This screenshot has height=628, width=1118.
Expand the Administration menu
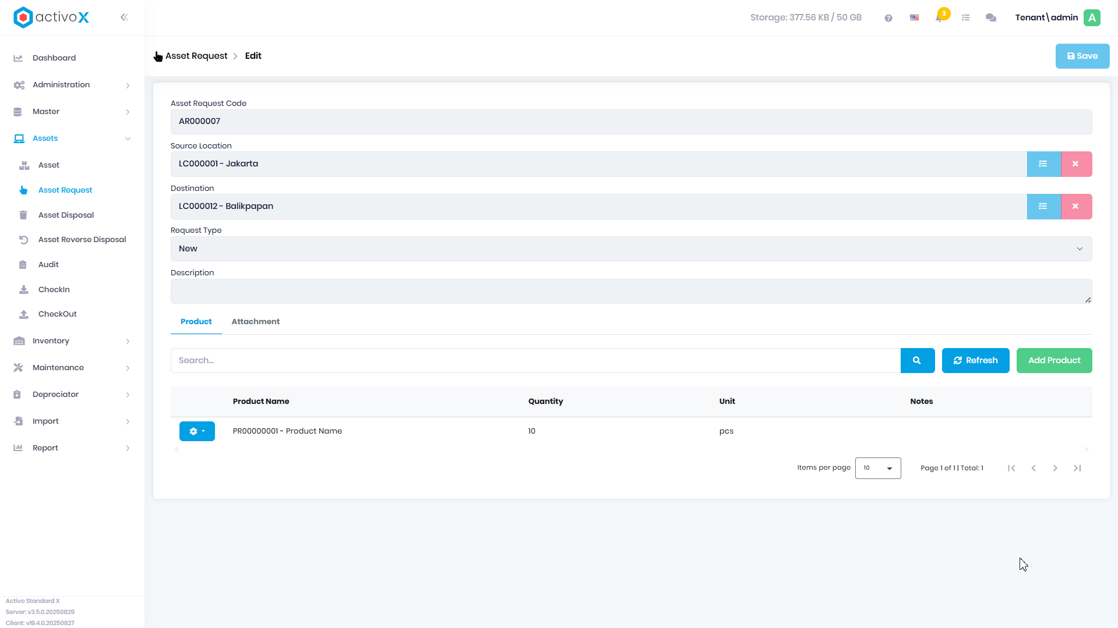[72, 85]
